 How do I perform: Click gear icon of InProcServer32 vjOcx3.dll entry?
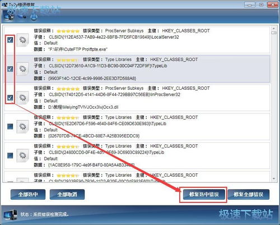(x=23, y=98)
